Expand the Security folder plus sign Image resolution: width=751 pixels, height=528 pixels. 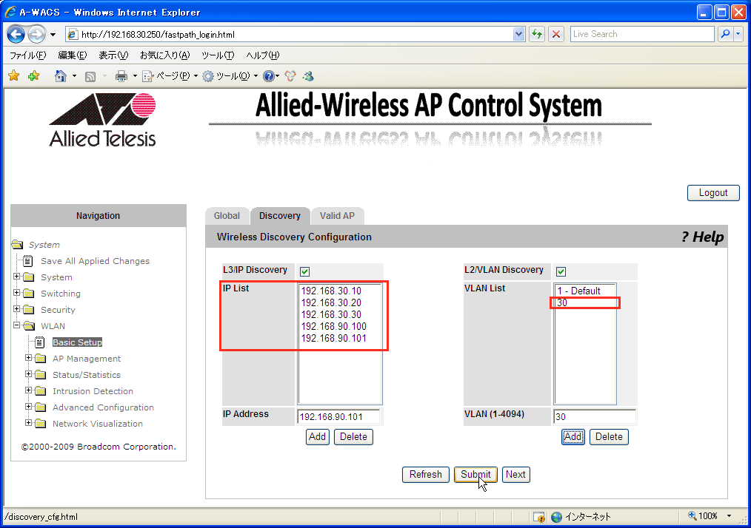[17, 309]
